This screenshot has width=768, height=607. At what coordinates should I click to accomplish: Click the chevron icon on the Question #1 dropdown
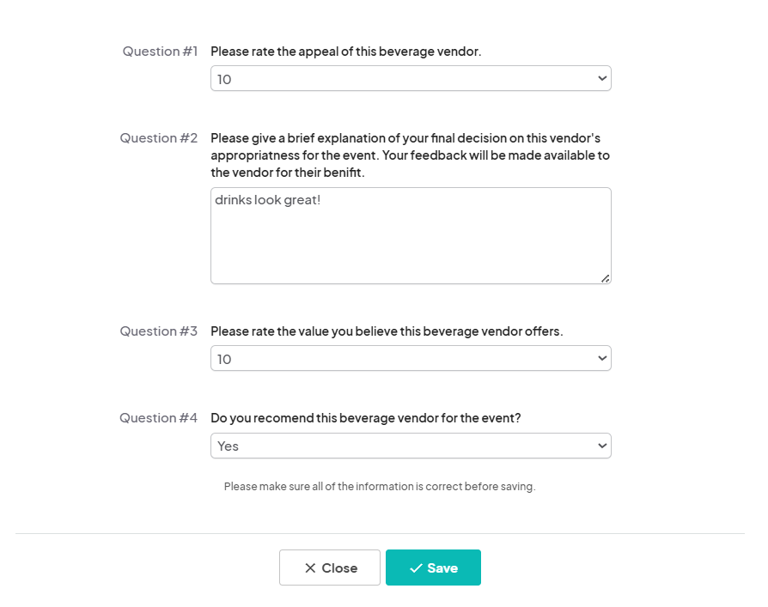(x=600, y=77)
